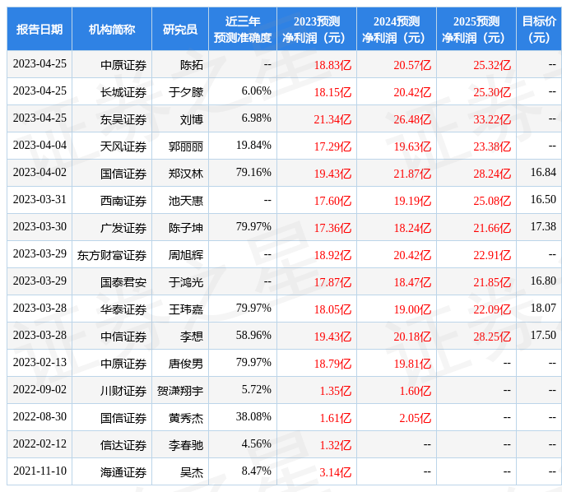Viewport: 562px width, 492px height.
Task: Select the 18.07 target price cell
Action: click(x=543, y=308)
